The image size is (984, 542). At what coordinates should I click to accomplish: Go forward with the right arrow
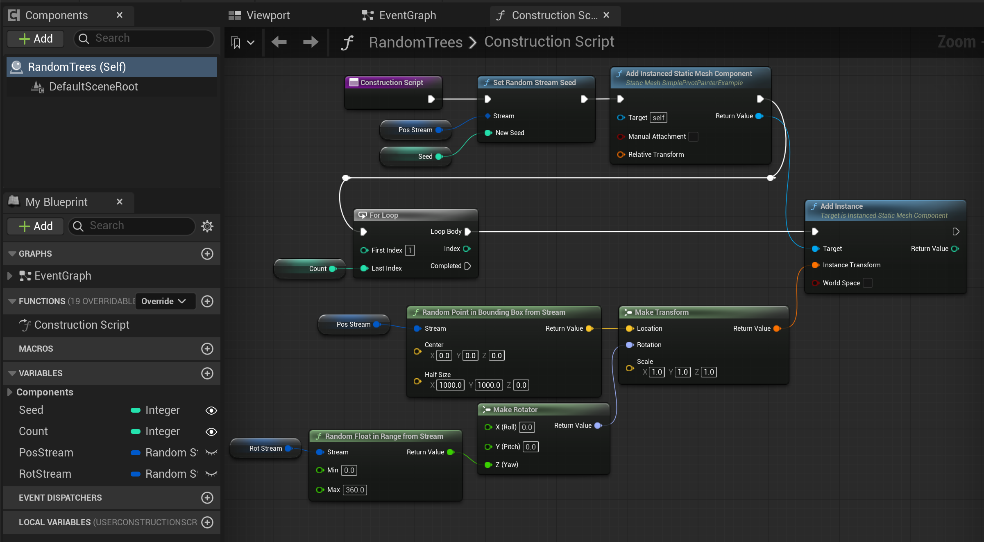tap(311, 42)
